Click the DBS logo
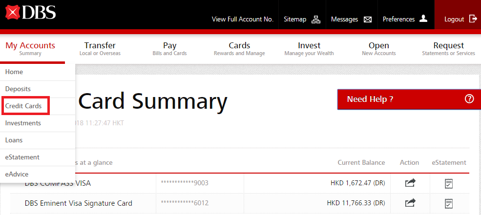This screenshot has height=215, width=481. tap(30, 12)
